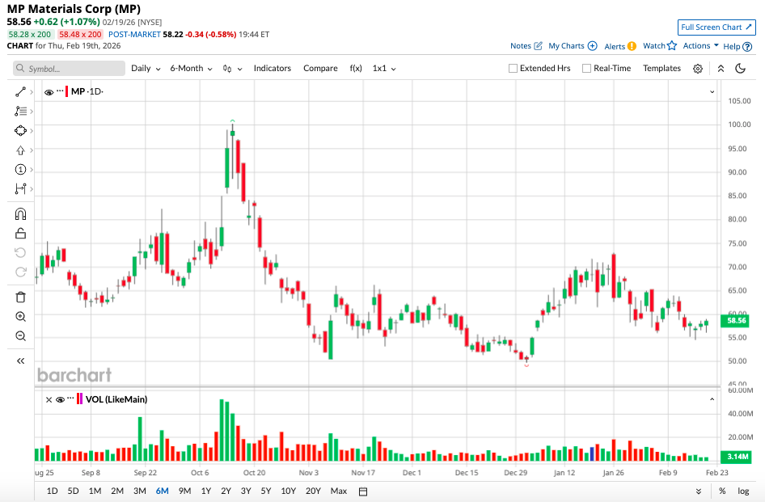The image size is (765, 502).
Task: Select the line drawing tool
Action: pos(20,91)
